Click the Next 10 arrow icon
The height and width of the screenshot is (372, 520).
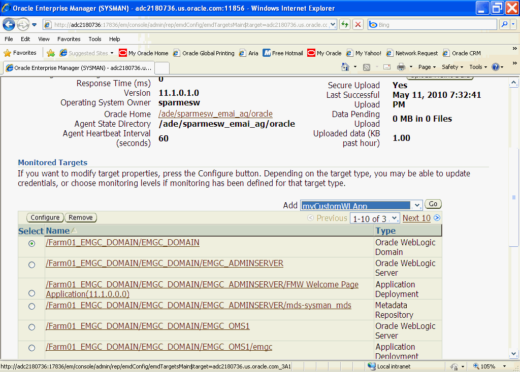click(x=437, y=218)
